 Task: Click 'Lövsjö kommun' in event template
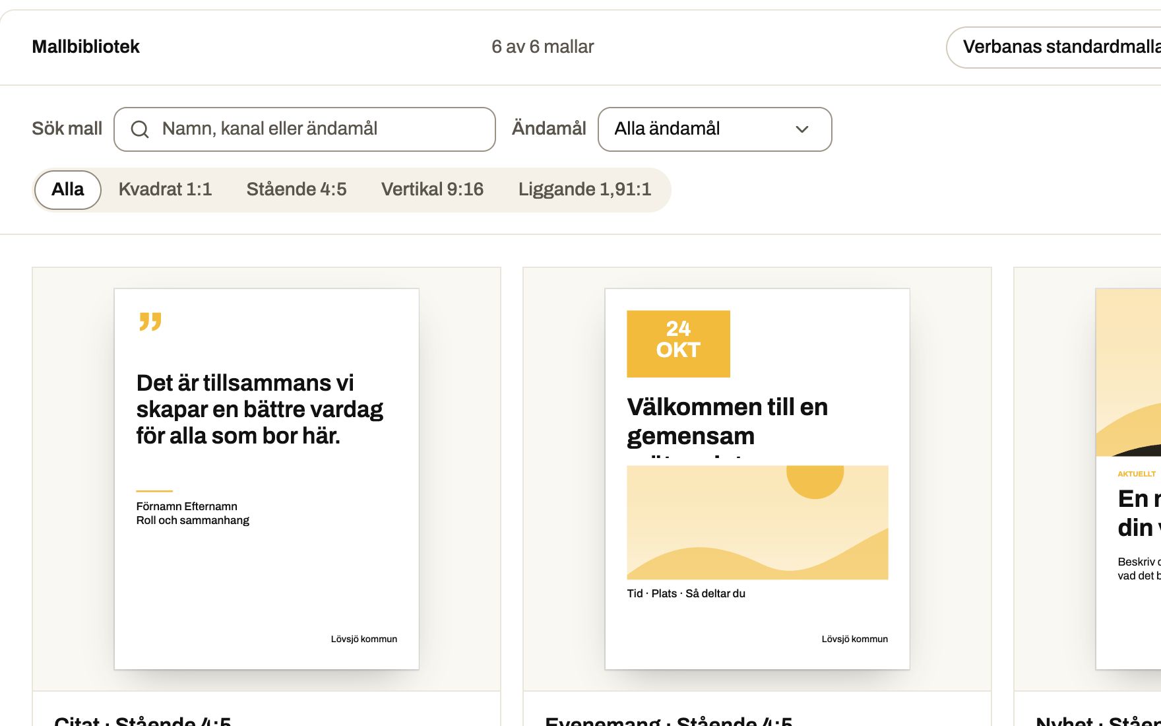[855, 639]
